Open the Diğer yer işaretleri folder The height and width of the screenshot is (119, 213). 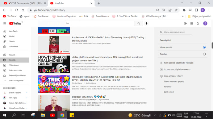(x=199, y=16)
